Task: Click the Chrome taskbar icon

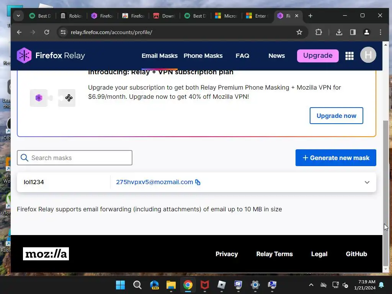Action: 188,285
